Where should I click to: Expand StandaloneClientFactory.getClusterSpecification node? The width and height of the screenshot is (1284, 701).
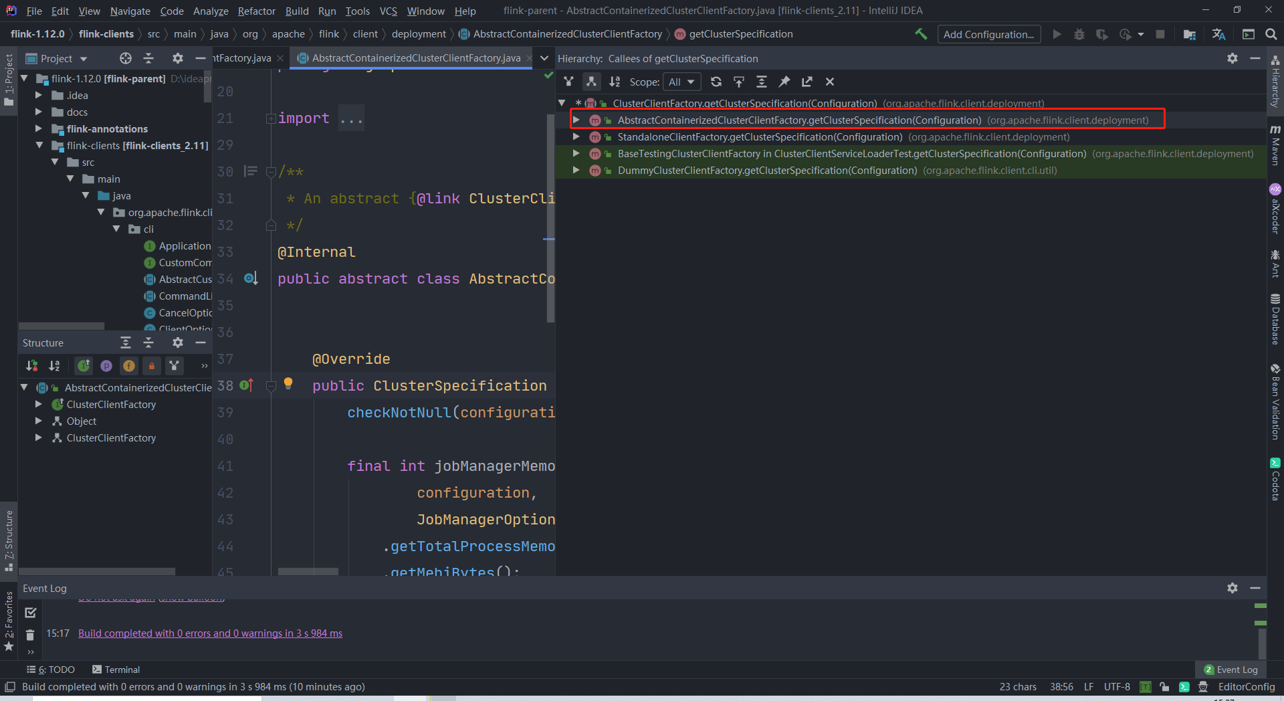[x=576, y=136]
